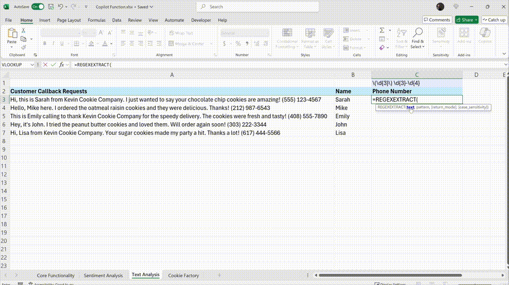Cancel formula entry with the X icon

click(45, 65)
